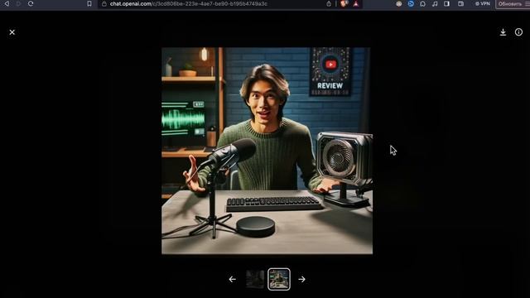Image resolution: width=530 pixels, height=298 pixels.
Task: Reload the page
Action: 31,3
